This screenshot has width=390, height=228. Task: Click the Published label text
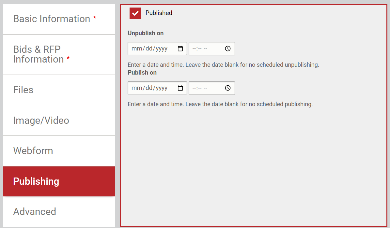(x=159, y=13)
